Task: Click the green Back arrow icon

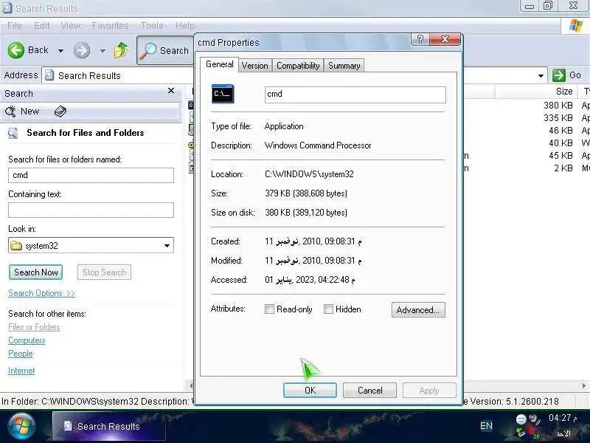Action: 15,50
